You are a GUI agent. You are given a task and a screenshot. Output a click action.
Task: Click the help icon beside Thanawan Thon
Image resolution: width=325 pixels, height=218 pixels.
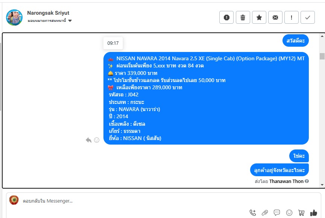coord(307,181)
